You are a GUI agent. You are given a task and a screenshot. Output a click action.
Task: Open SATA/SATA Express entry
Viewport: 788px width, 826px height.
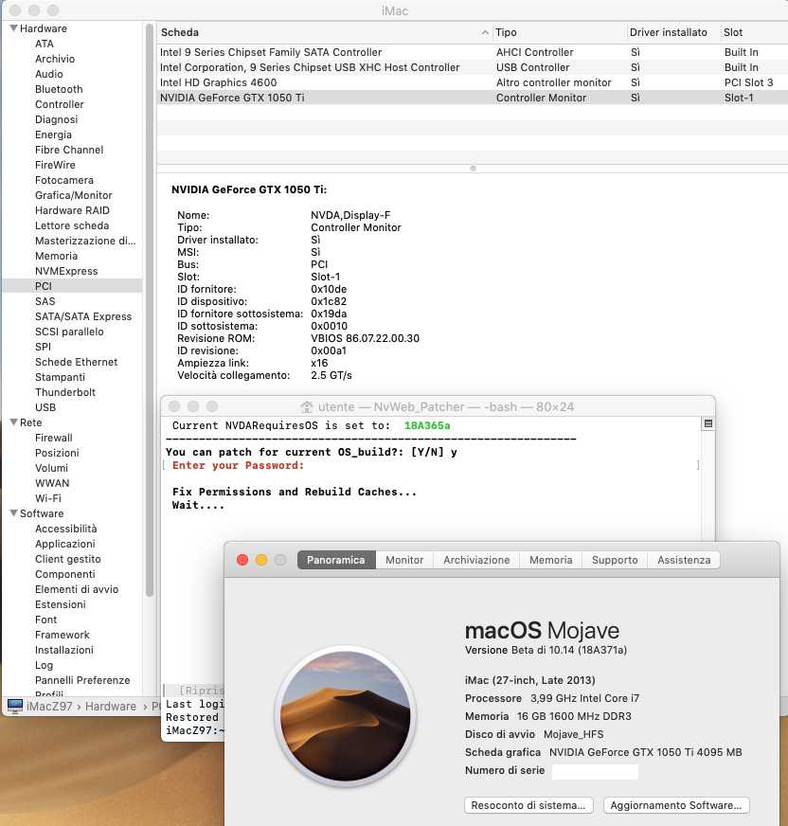click(x=83, y=316)
